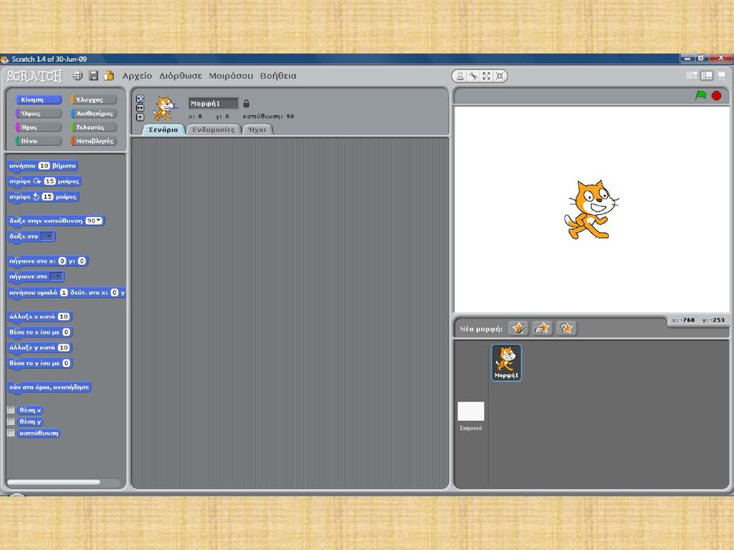734x550 pixels.
Task: Open the δείξε στο target dropdown
Action: pyautogui.click(x=47, y=236)
